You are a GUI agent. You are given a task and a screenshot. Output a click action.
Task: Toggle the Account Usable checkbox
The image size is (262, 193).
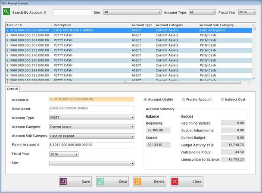coord(145,100)
